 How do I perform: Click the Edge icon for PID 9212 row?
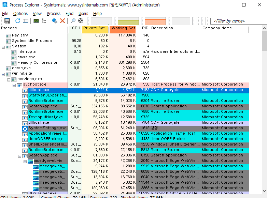tap(36, 167)
